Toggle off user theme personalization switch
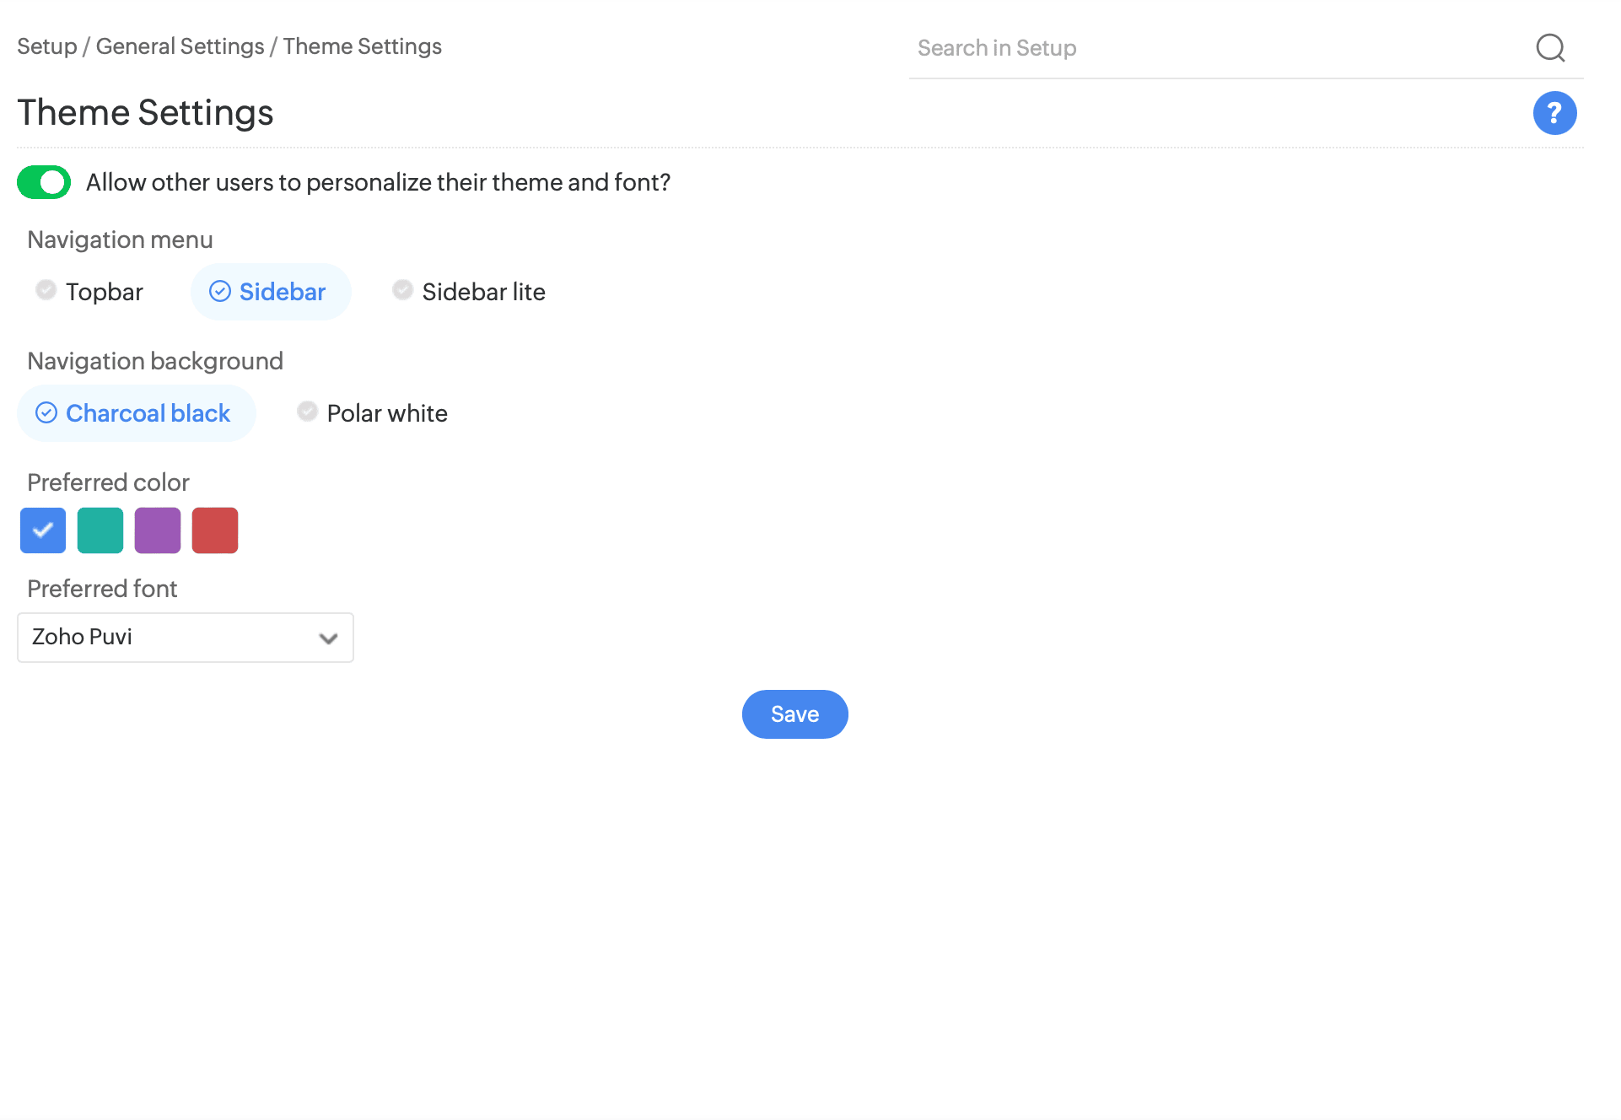This screenshot has width=1621, height=1120. coord(44,182)
